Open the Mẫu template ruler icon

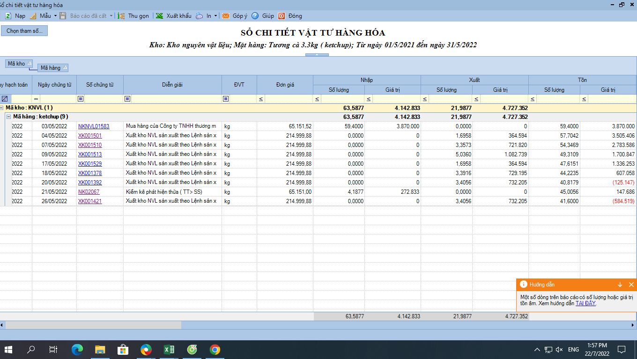click(33, 16)
